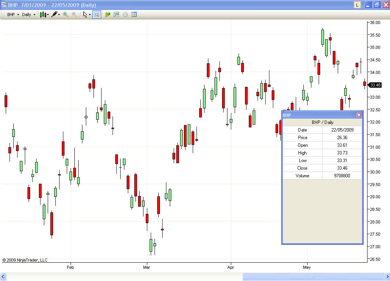Click the horizontal scrollbar right arrow
The height and width of the screenshot is (281, 390).
point(387,277)
